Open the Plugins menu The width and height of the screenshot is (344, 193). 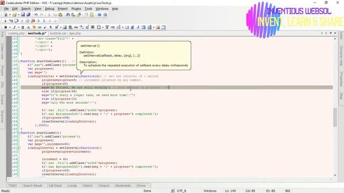[x=76, y=9]
